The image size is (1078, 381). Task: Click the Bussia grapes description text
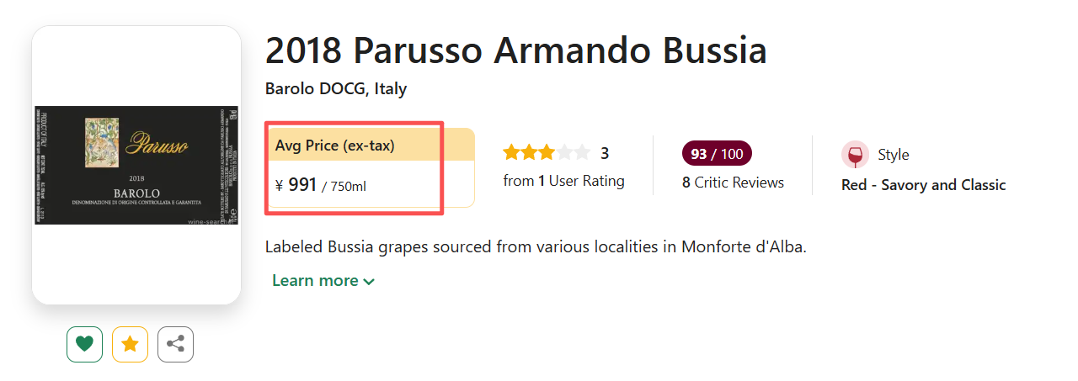pos(536,247)
